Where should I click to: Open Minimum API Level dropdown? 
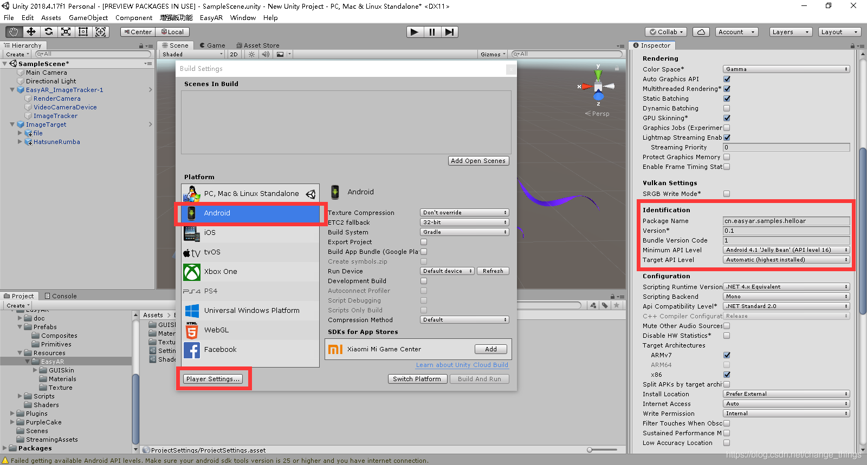tap(786, 250)
